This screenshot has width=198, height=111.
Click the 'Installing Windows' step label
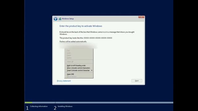[65, 106]
